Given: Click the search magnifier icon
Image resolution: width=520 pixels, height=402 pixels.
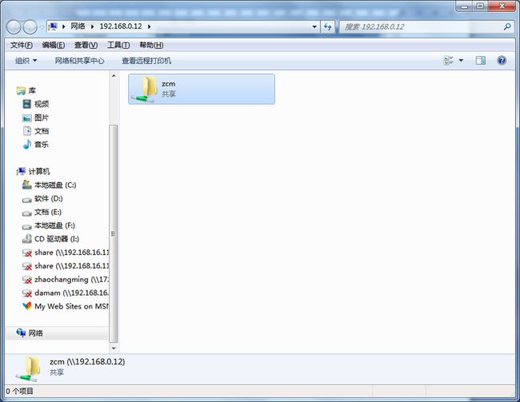Looking at the screenshot, I should (507, 26).
